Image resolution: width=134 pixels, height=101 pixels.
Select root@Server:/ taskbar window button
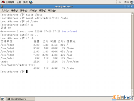(x=20, y=99)
